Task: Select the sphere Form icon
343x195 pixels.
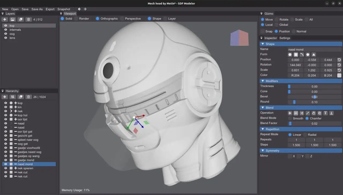Action: [290, 55]
